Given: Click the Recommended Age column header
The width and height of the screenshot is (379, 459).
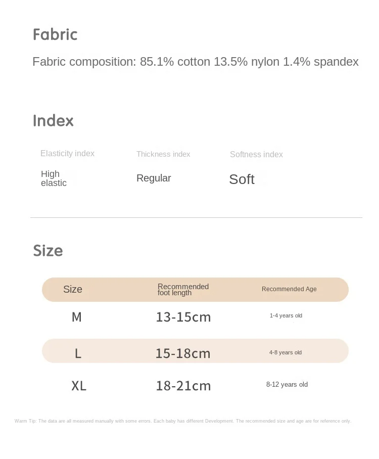Looking at the screenshot, I should pos(289,289).
